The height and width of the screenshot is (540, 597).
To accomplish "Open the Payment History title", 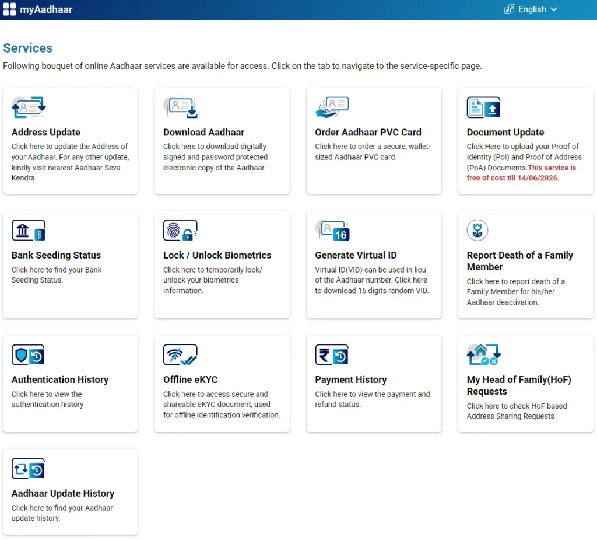I will [x=350, y=380].
